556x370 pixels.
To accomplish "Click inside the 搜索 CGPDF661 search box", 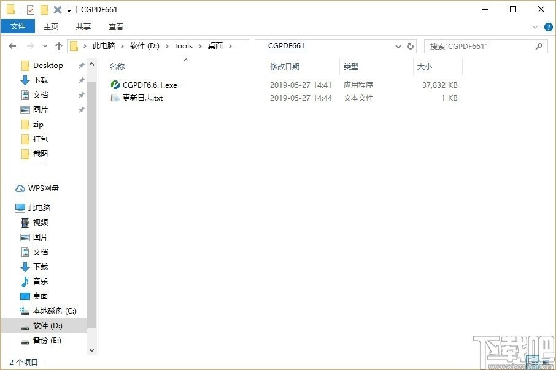I will click(x=479, y=46).
